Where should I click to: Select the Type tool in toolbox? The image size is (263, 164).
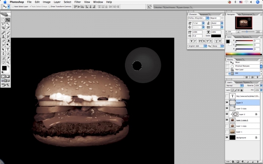(8, 49)
